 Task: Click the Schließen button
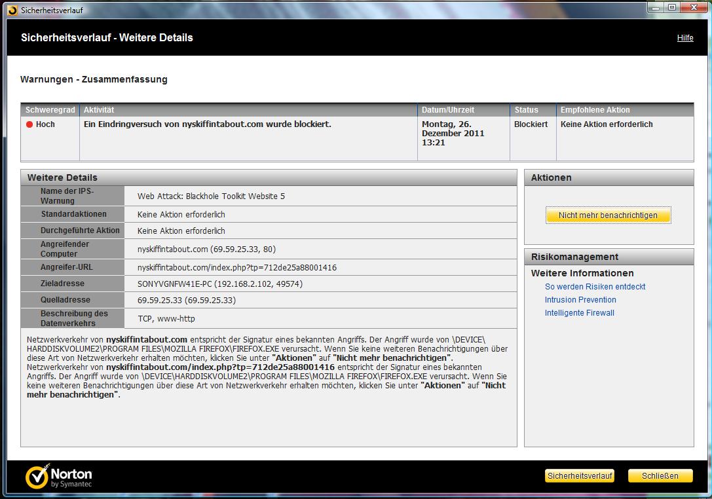tap(660, 476)
